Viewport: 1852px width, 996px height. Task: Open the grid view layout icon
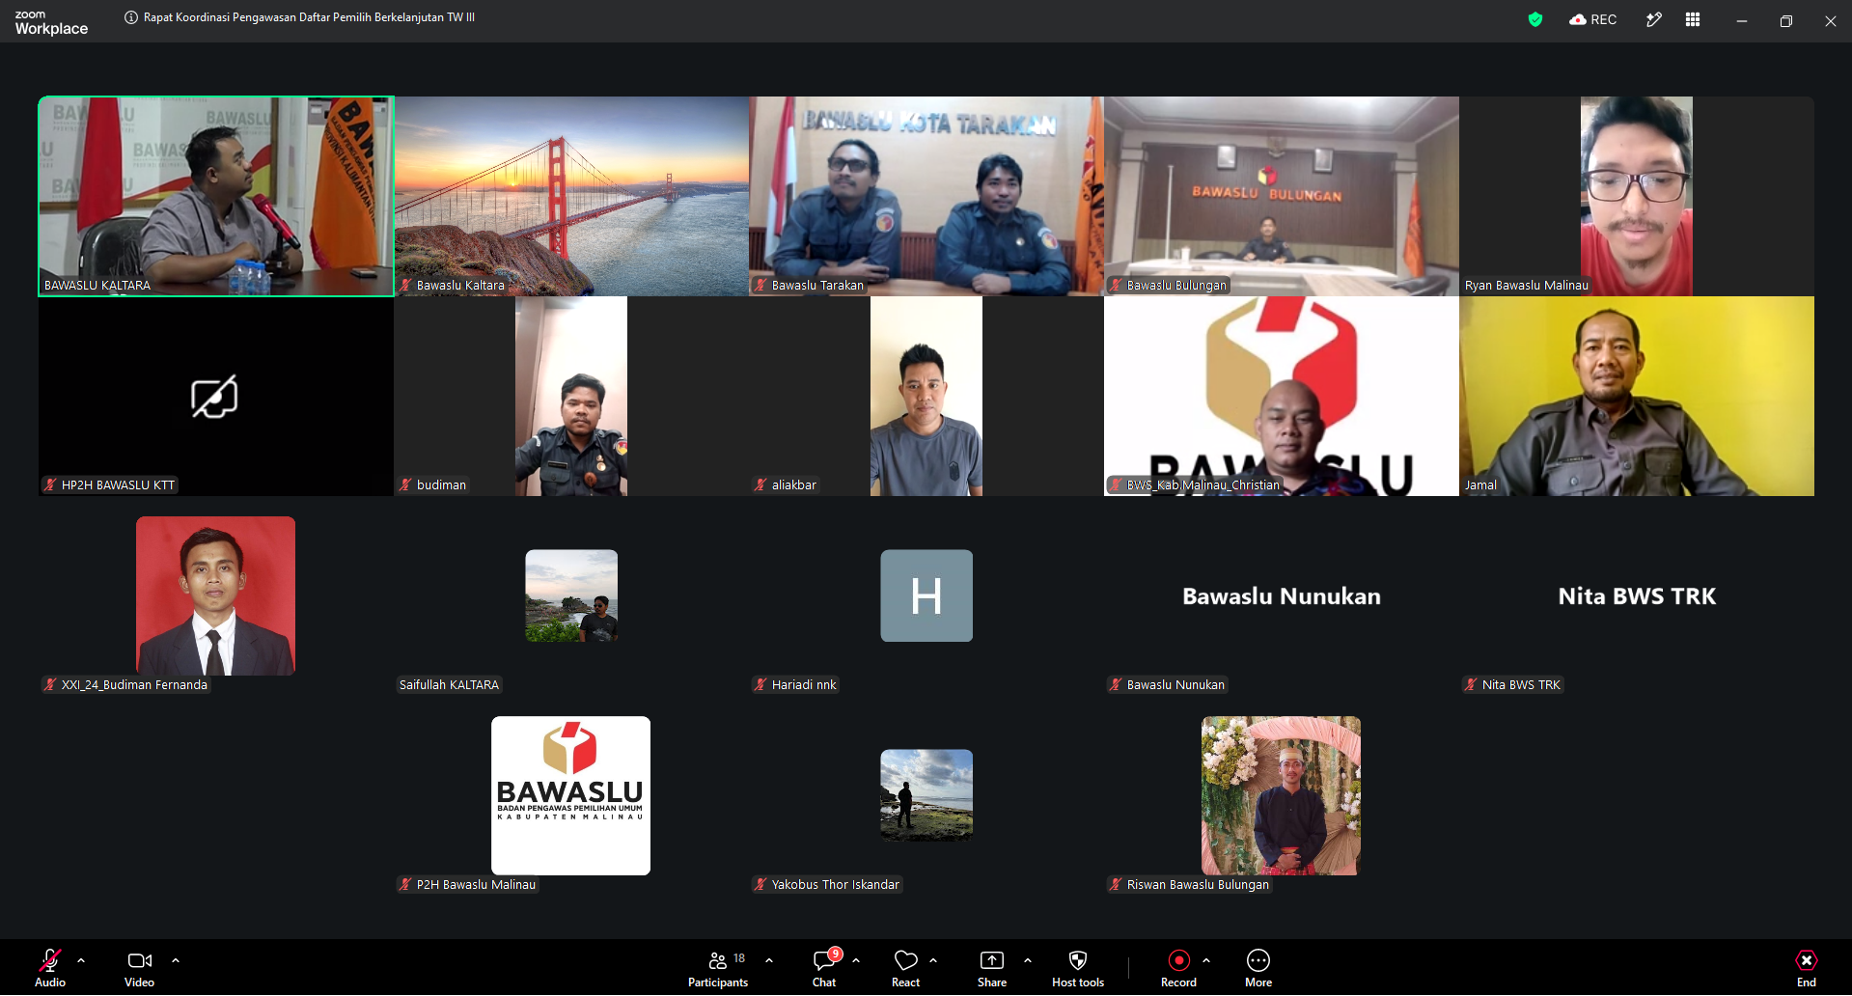pos(1693,19)
